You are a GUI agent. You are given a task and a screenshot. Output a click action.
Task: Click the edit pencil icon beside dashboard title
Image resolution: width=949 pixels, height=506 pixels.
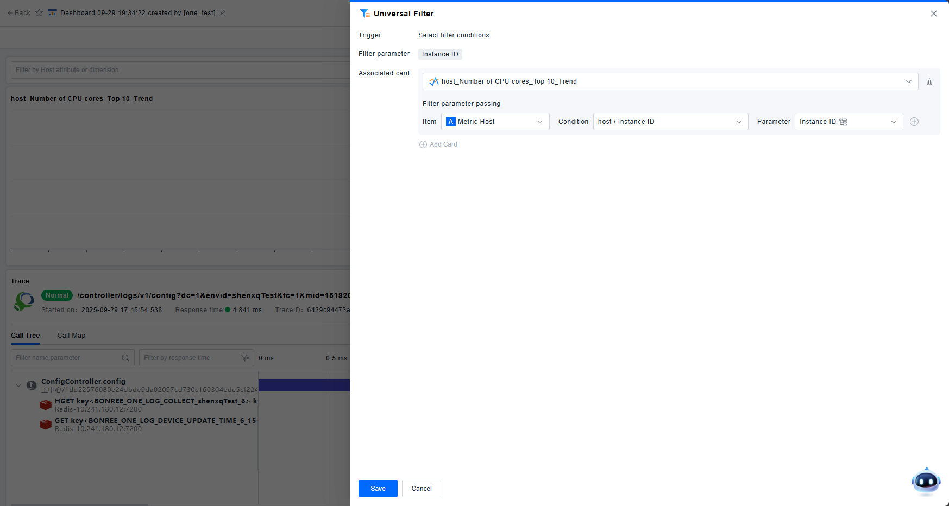point(222,13)
